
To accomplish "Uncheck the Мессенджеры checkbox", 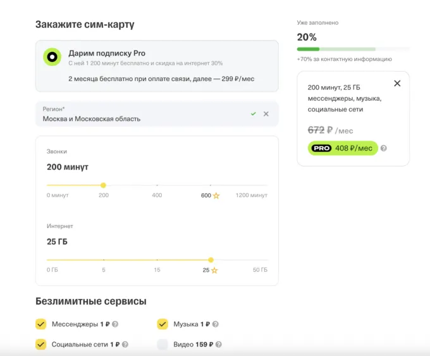I will [41, 324].
